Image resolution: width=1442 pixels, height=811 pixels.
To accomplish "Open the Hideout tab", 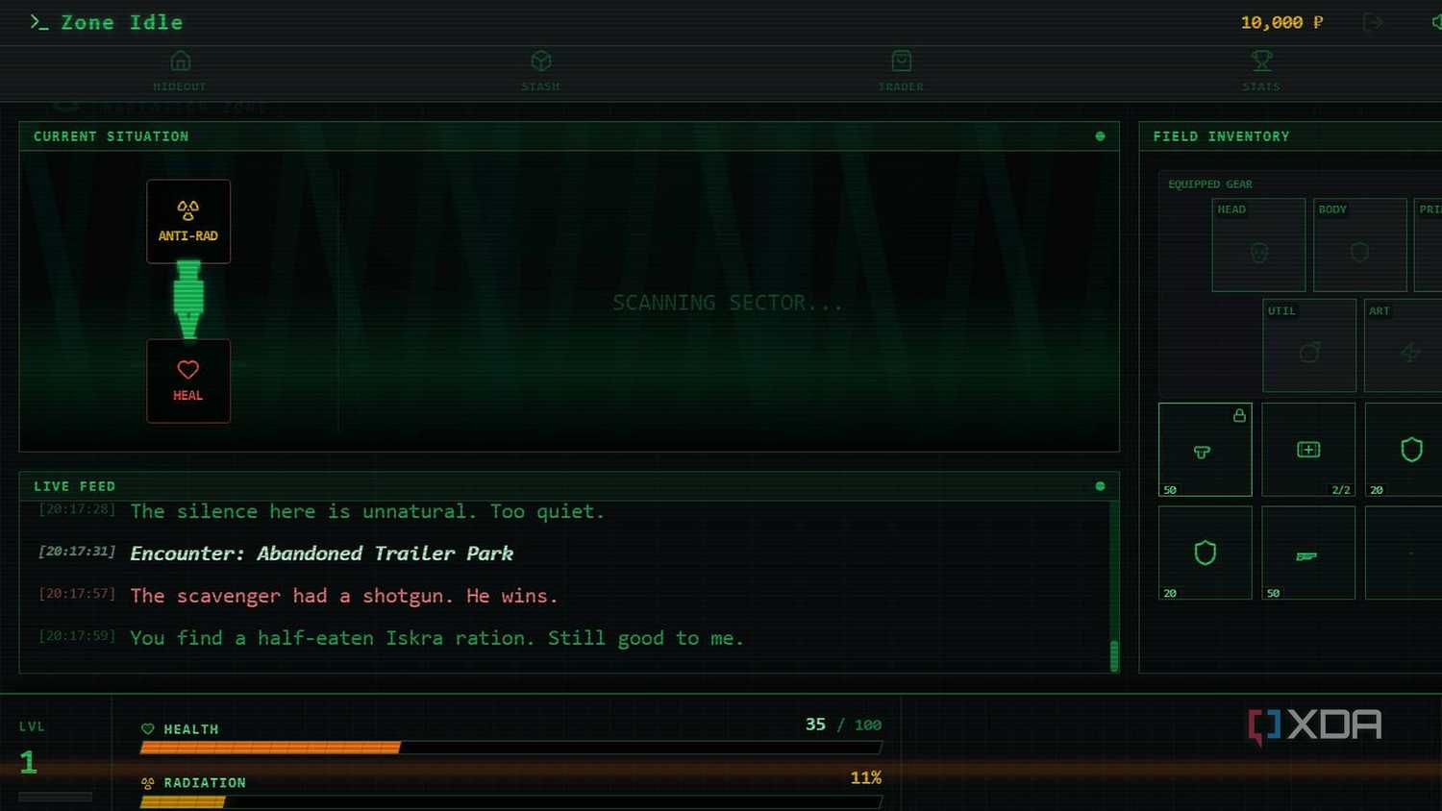I will coord(180,72).
